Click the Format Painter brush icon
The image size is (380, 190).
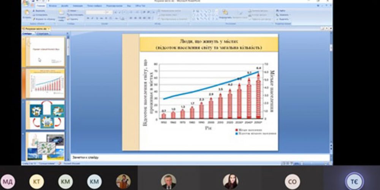point(34,19)
